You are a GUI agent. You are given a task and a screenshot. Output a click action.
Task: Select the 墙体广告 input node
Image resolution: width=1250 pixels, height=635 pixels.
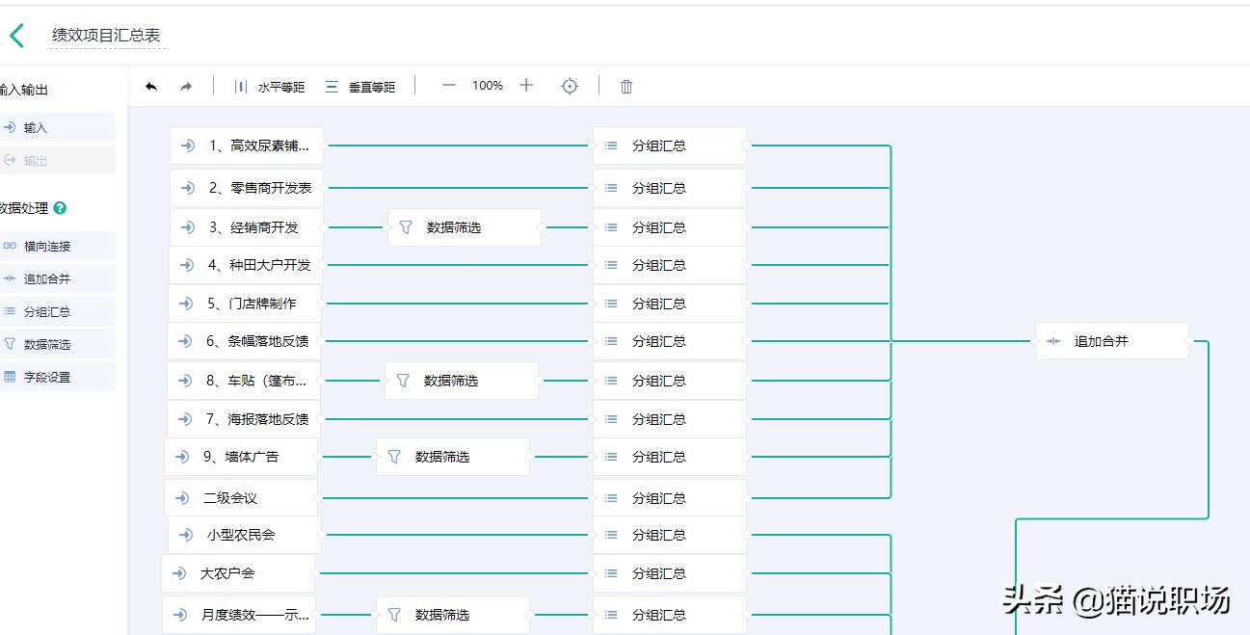tap(241, 456)
